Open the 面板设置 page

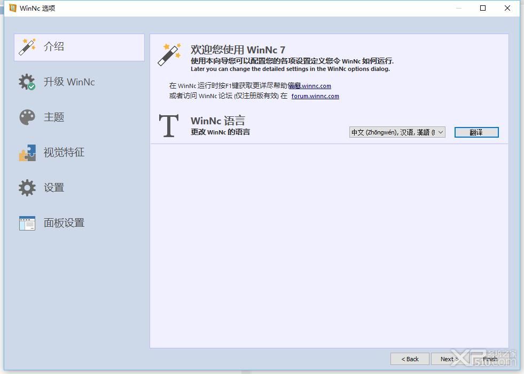(x=64, y=223)
